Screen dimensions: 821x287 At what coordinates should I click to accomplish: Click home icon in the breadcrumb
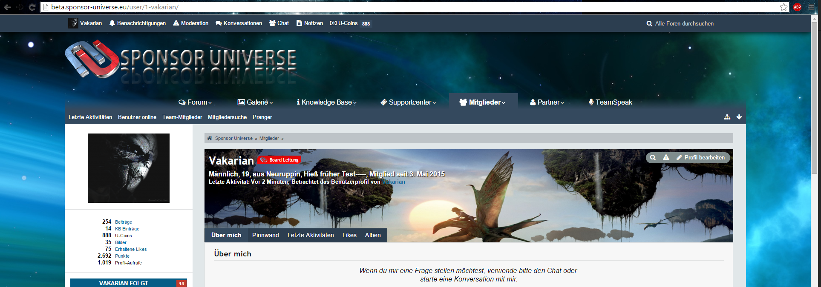tap(210, 138)
